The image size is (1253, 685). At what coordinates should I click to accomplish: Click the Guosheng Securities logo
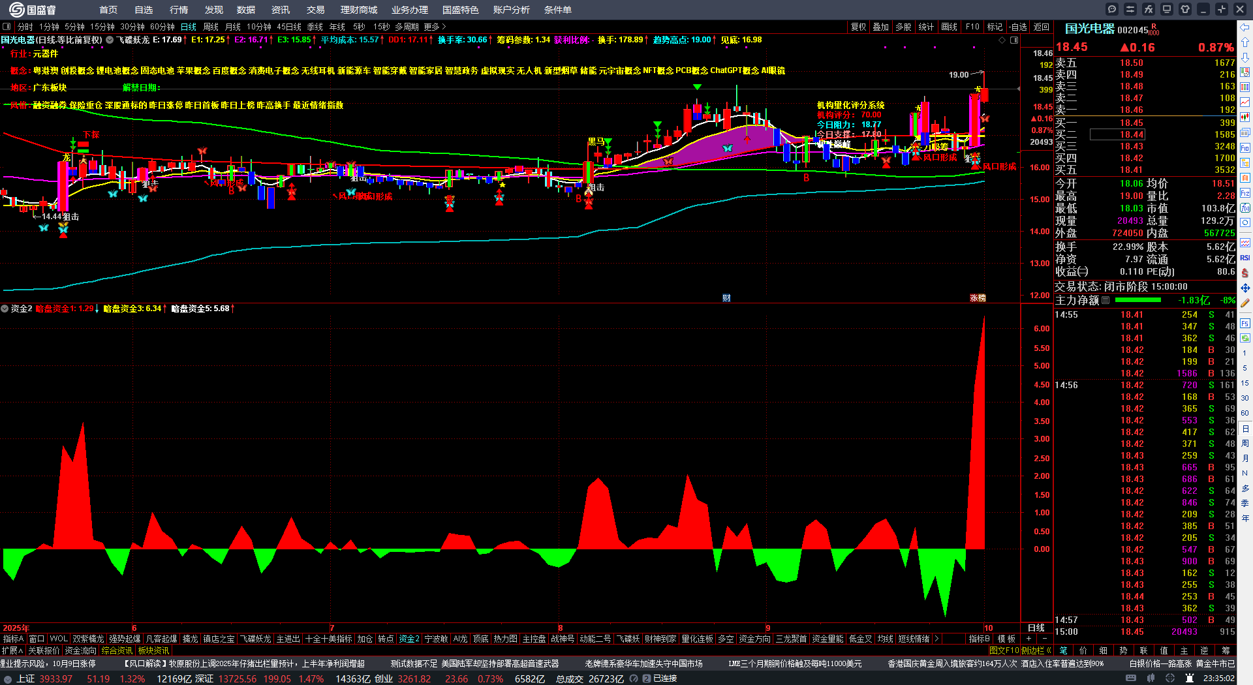coord(33,10)
